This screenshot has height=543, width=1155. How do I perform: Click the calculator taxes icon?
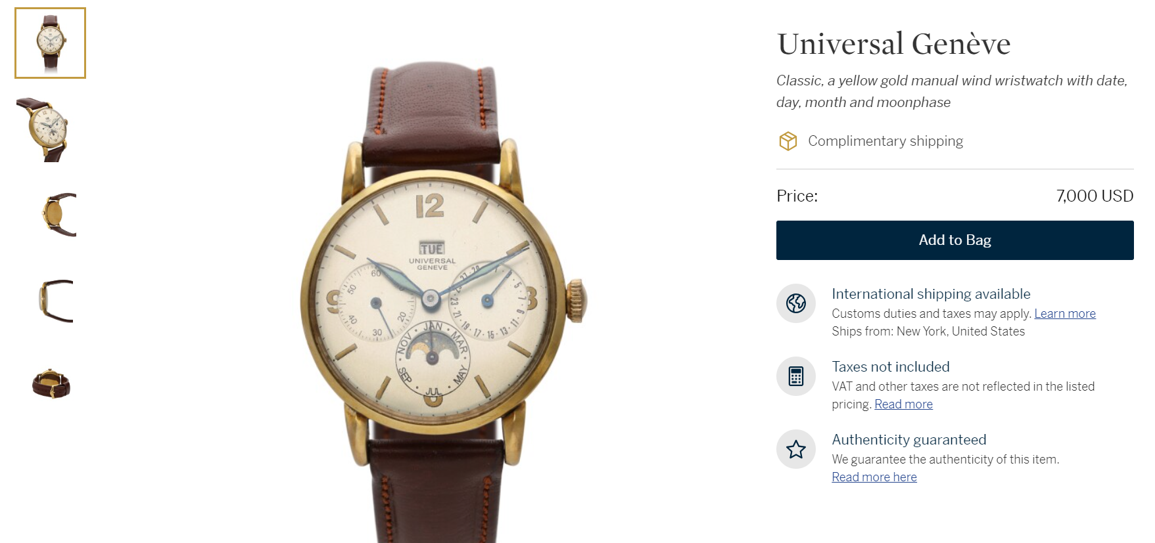(x=796, y=376)
